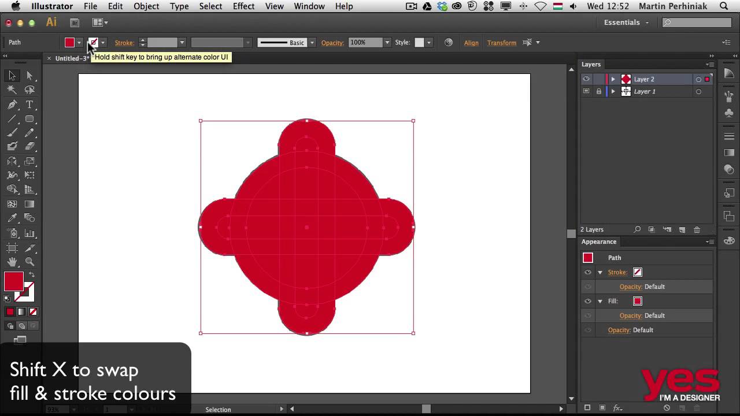The width and height of the screenshot is (740, 416).
Task: Delete selection with Layers panel trash icon
Action: click(x=697, y=229)
